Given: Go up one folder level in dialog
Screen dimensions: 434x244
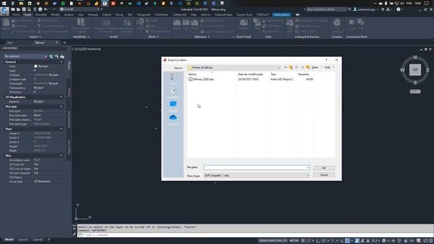Looking at the screenshot, I should (291, 68).
